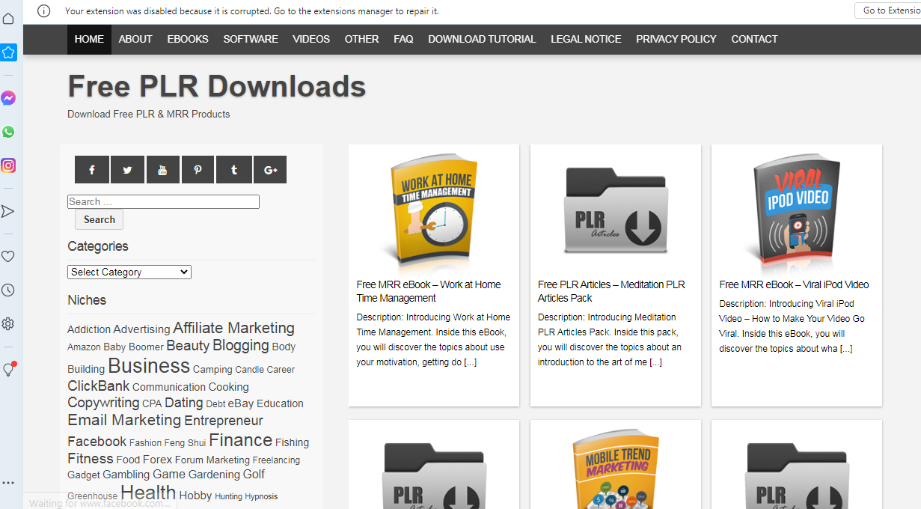This screenshot has width=921, height=509.
Task: Click the lightbulb tips icon with red dot
Action: pos(9,369)
